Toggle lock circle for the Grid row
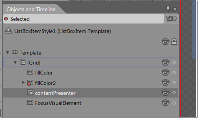Image resolution: width=198 pixels, height=118 pixels. click(x=174, y=63)
